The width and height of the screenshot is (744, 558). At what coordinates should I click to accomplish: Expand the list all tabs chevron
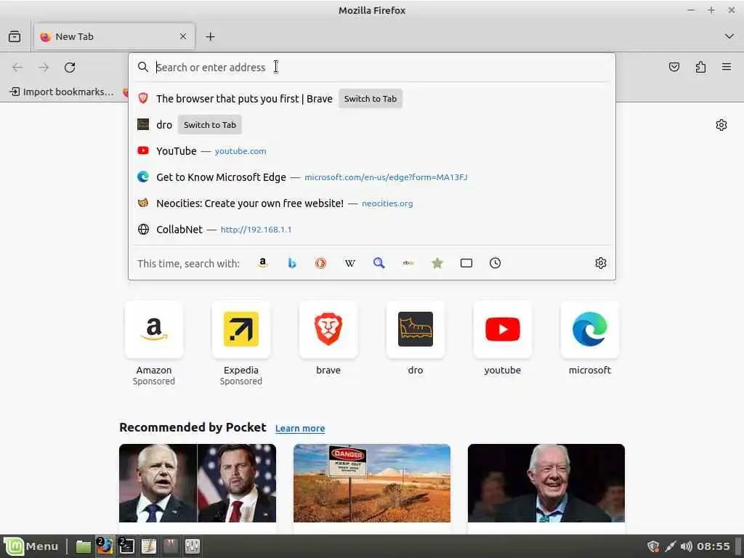(x=729, y=36)
